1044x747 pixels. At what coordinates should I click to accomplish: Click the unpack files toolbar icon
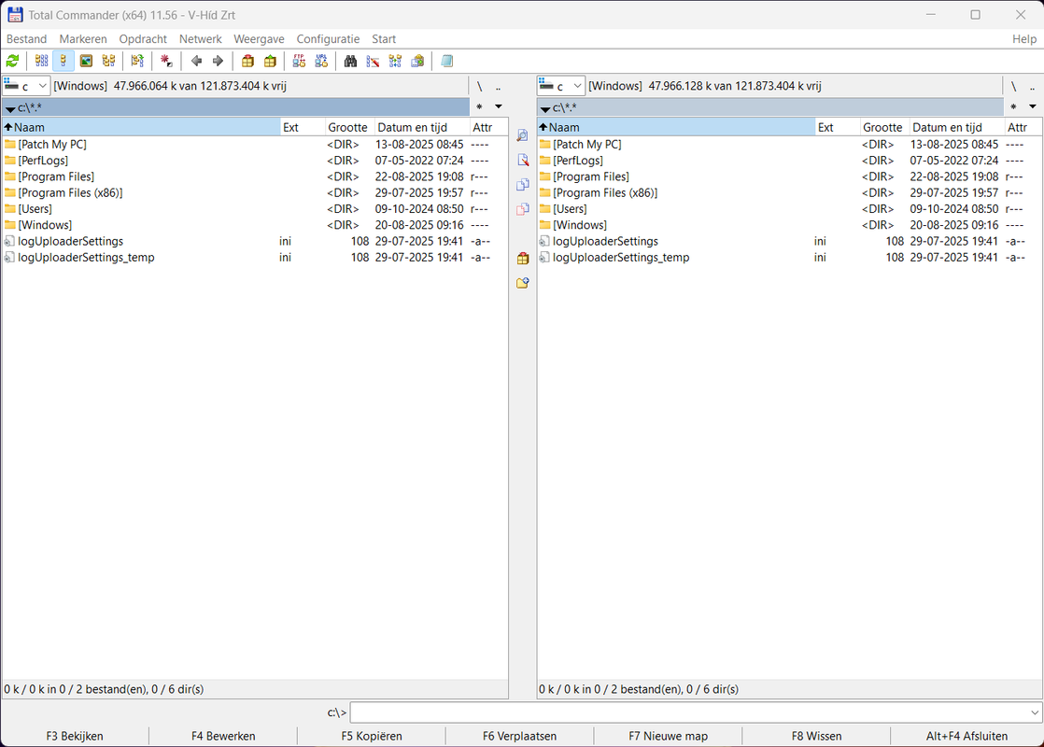[270, 62]
